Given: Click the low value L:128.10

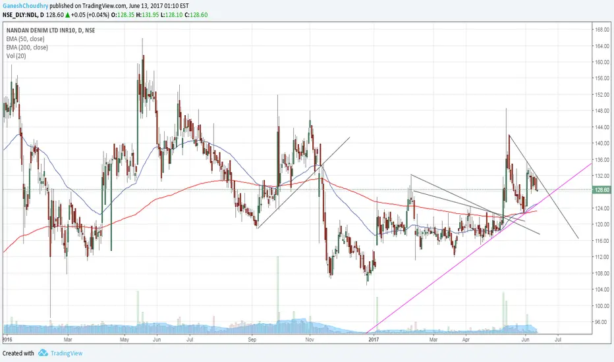Looking at the screenshot, I should tap(171, 15).
